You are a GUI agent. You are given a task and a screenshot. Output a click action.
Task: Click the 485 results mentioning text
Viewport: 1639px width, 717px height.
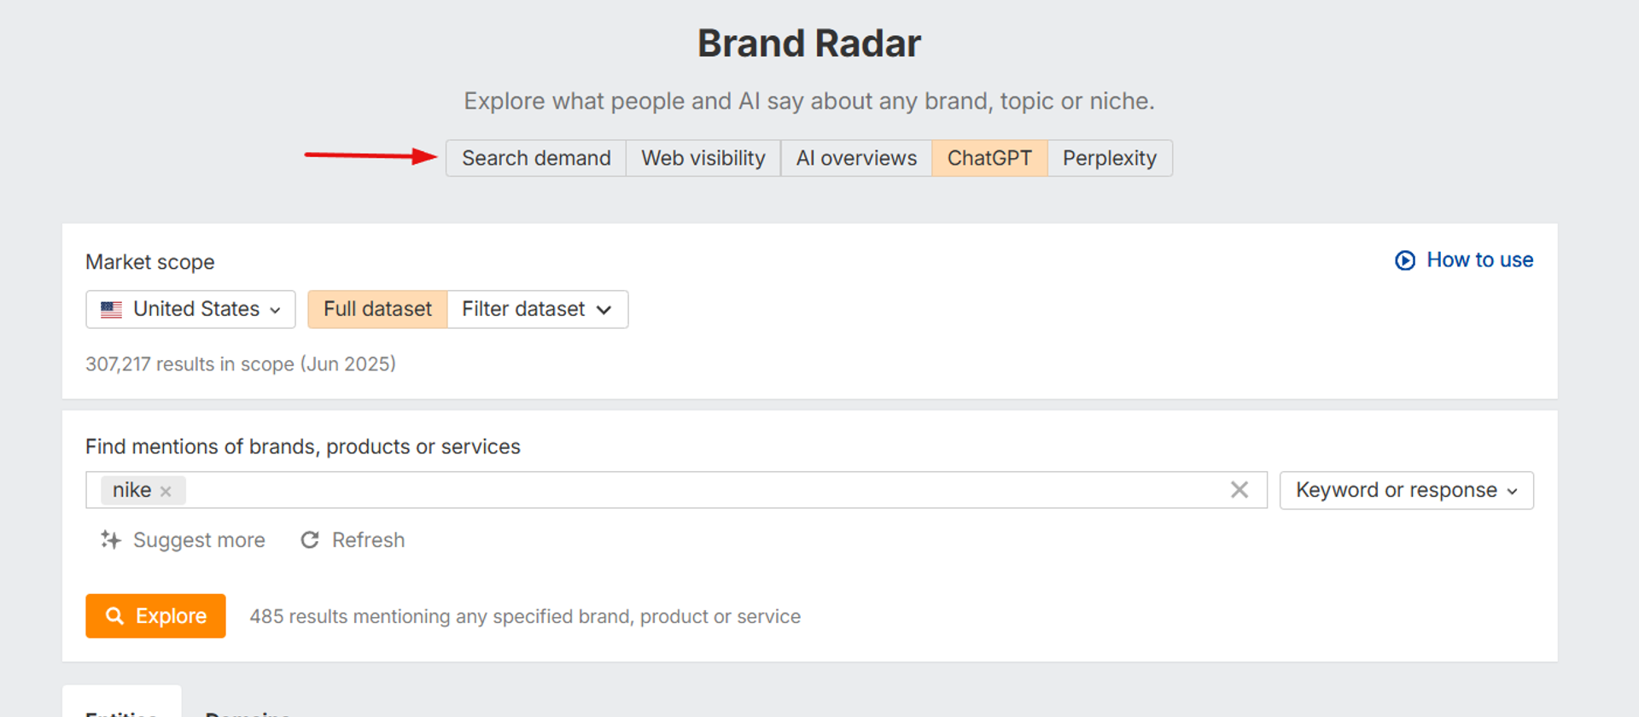(525, 616)
